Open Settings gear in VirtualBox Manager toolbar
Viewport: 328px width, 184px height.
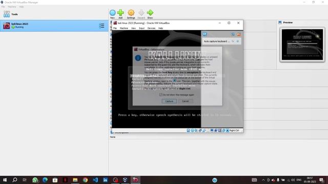tap(131, 13)
